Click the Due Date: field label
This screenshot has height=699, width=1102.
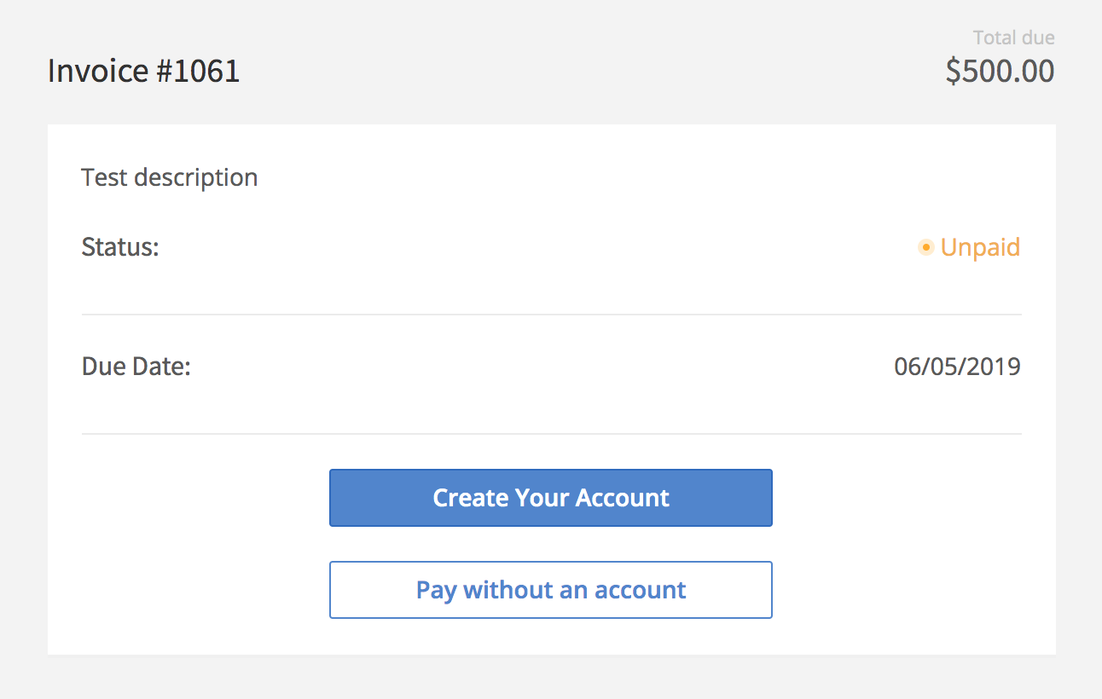136,367
